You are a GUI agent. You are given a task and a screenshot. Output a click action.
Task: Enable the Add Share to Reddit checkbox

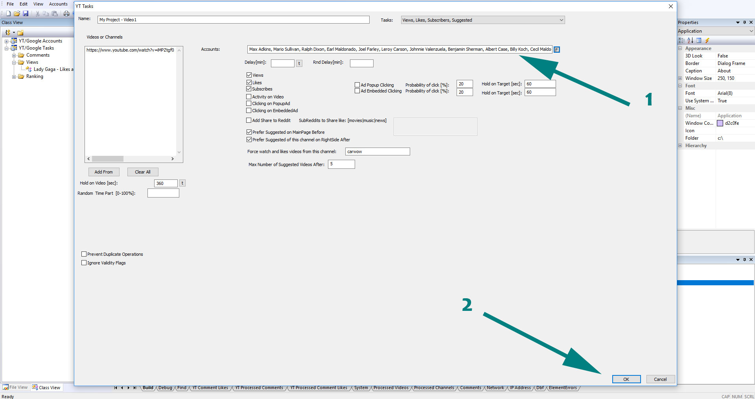pos(249,120)
